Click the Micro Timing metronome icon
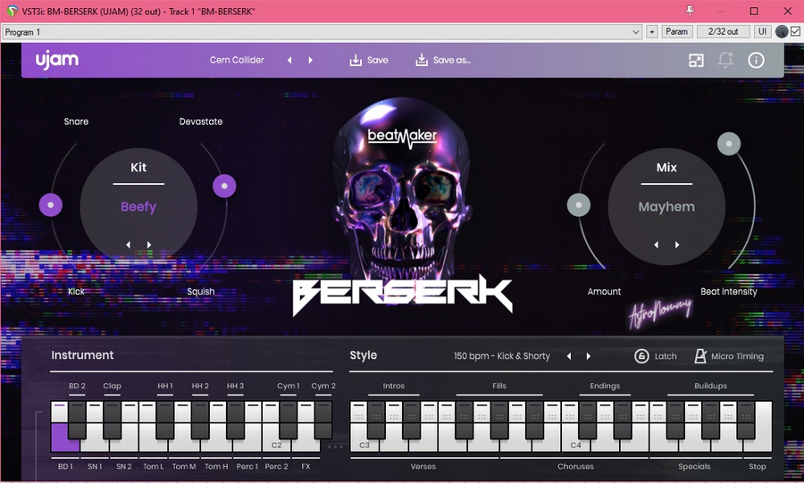Screen dimensions: 804x483 coord(700,356)
